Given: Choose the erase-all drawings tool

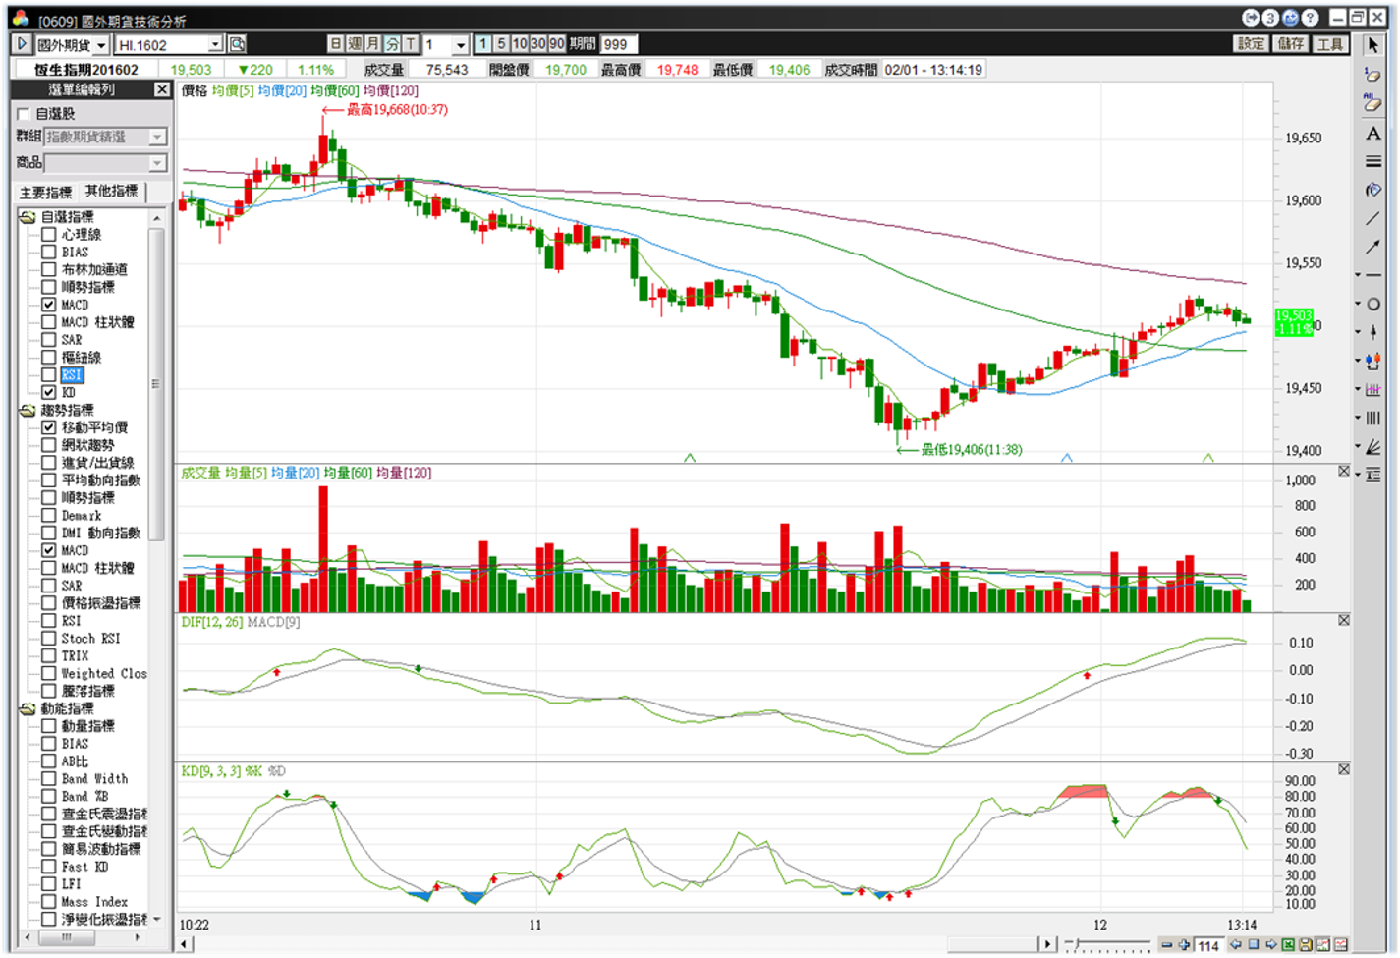Looking at the screenshot, I should 1372,103.
